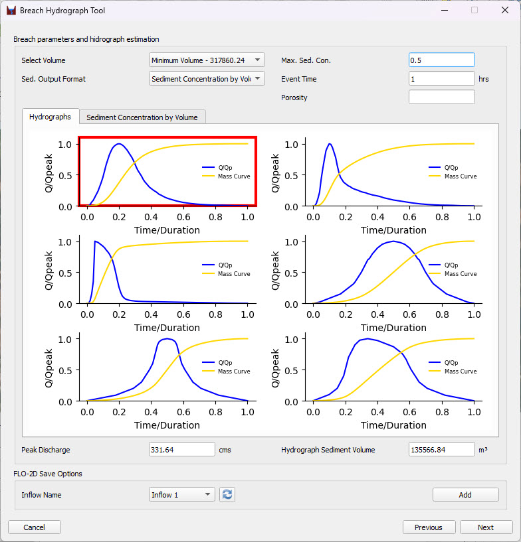
Task: Cancel the breach hydrograph dialog
Action: click(x=35, y=527)
